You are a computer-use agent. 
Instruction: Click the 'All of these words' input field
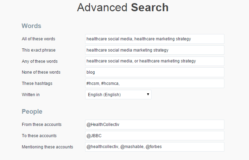[x=154, y=39]
